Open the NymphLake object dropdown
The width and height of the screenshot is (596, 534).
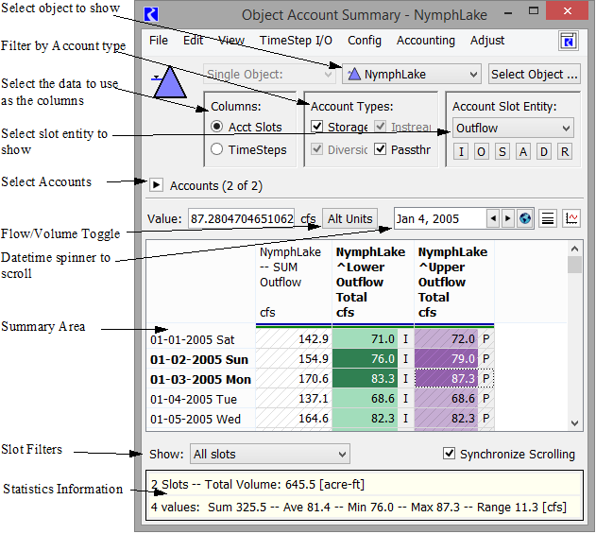tap(411, 74)
